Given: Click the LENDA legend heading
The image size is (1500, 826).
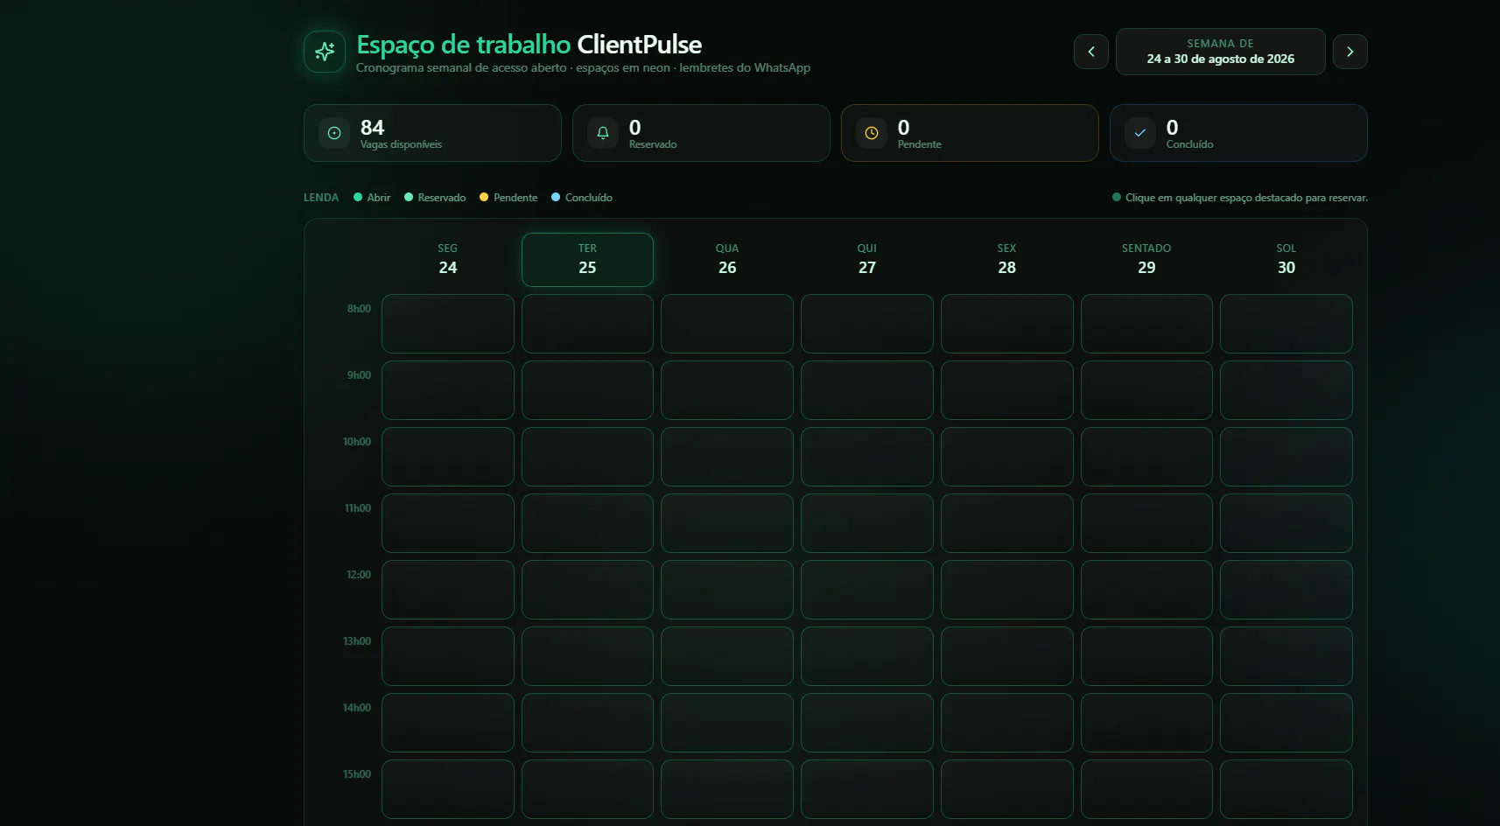Looking at the screenshot, I should point(321,198).
